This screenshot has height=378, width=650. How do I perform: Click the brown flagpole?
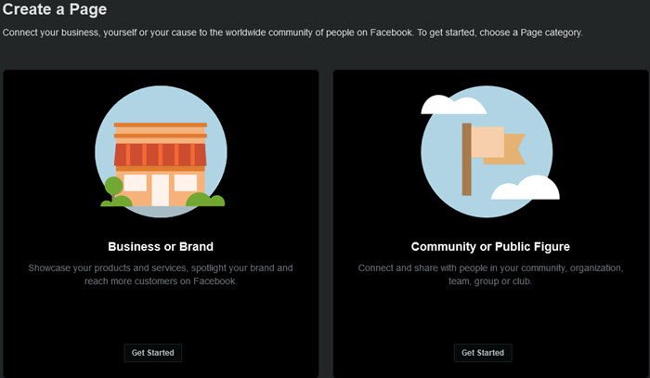tap(466, 158)
